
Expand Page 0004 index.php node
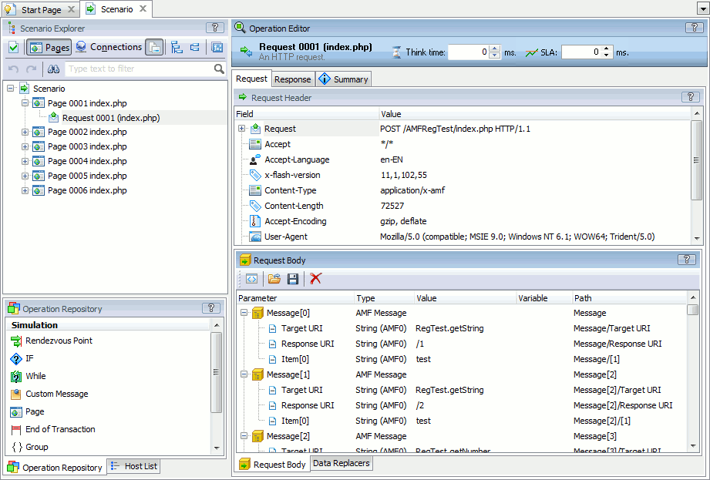[x=25, y=161]
